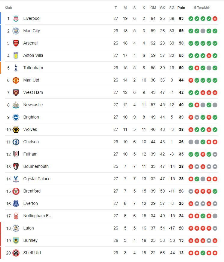Open the Everton club row
224x262 pixels.
click(111, 203)
